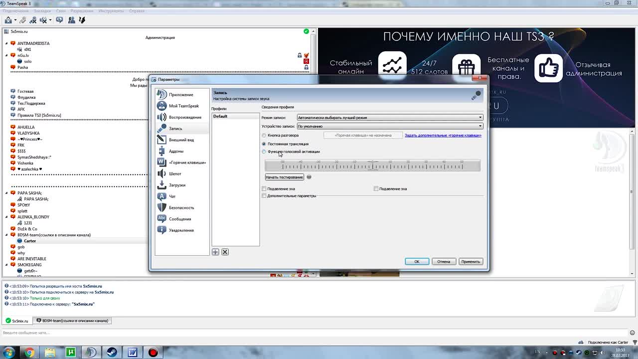
Task: Open the Мой TeamSpeak settings section
Action: [x=182, y=106]
